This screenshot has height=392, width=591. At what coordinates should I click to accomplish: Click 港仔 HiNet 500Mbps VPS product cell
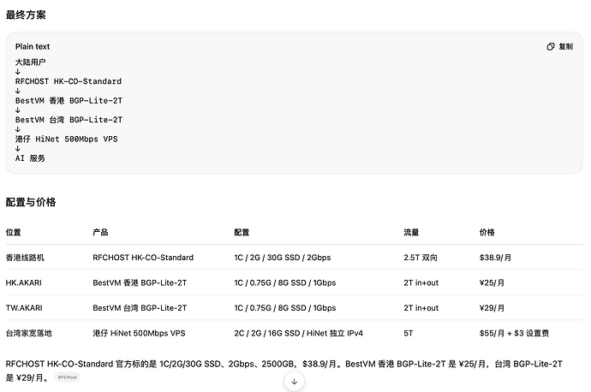(139, 333)
